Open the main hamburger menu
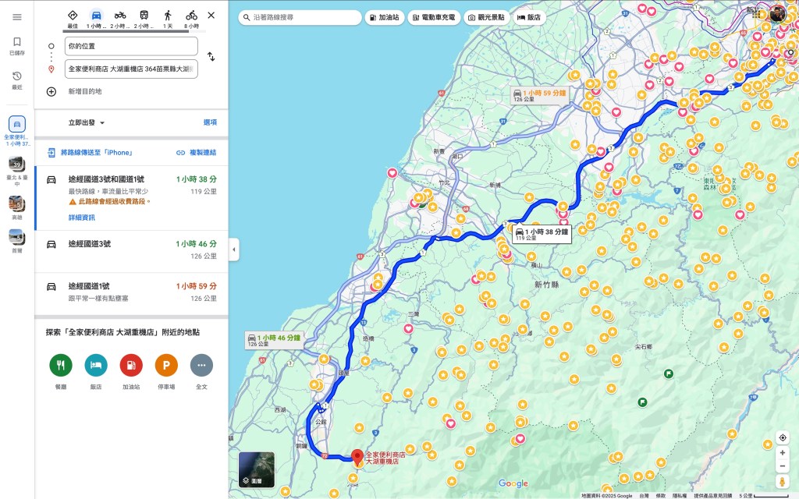Viewport: 799px width, 499px height. tap(17, 16)
